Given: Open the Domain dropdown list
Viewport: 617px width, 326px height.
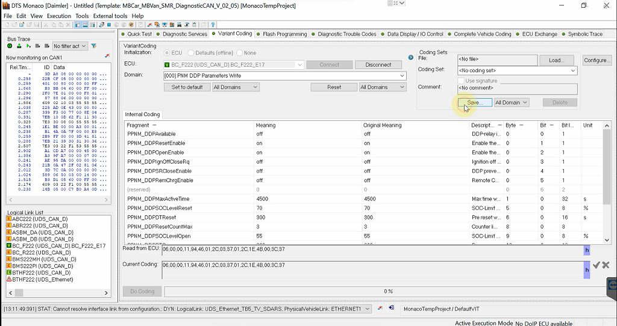Looking at the screenshot, I should coord(402,76).
